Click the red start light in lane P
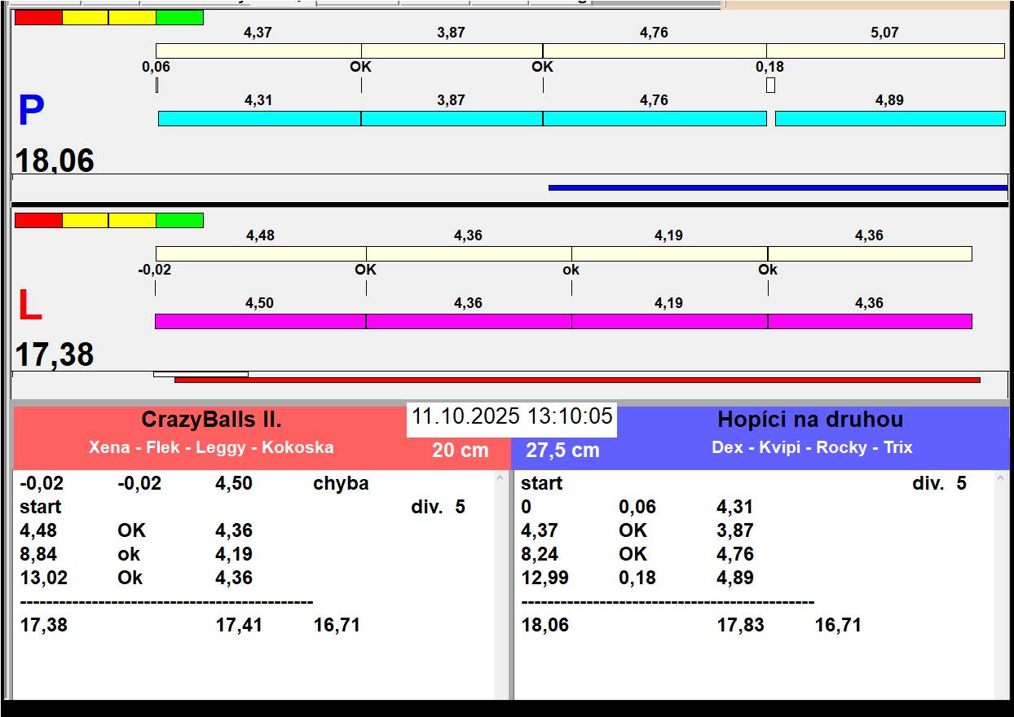1014x717 pixels. coord(38,17)
